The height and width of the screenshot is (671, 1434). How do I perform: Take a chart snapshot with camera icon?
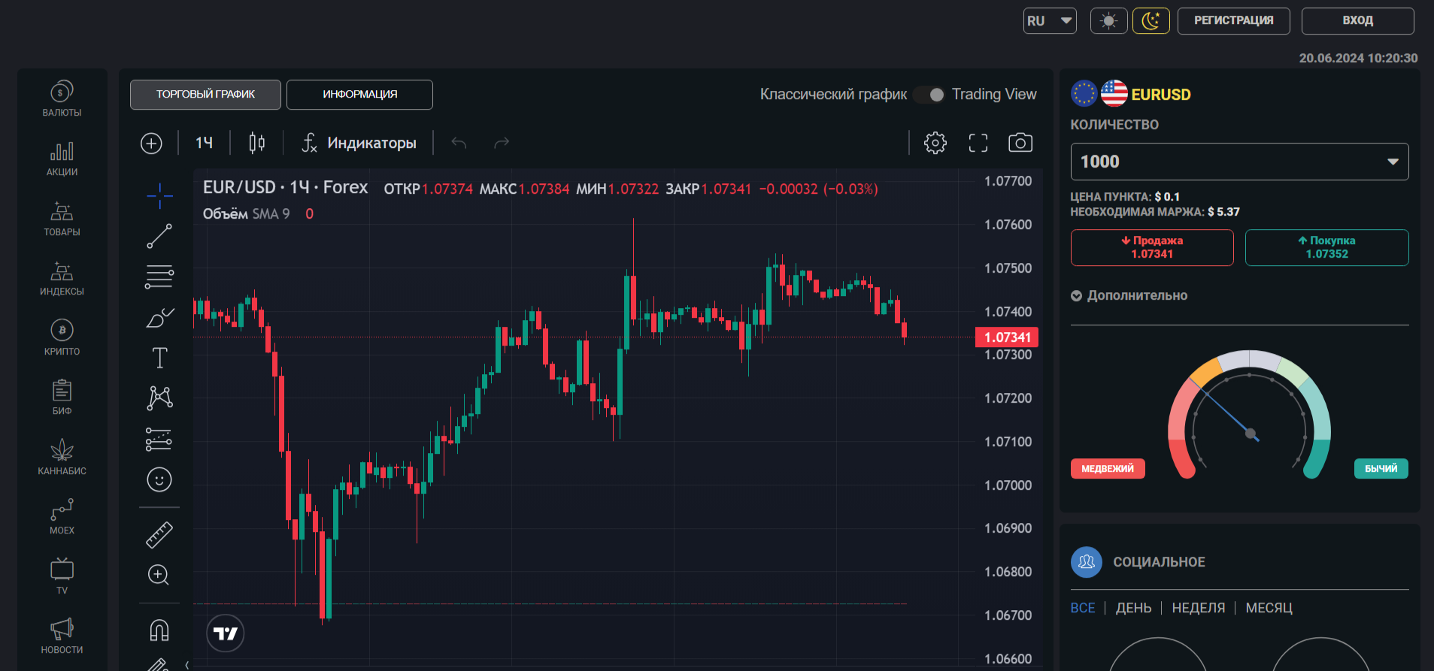(x=1020, y=143)
